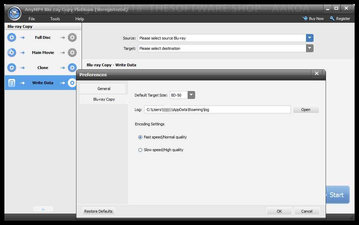Click the Buy Now shopping cart icon
The width and height of the screenshot is (359, 225).
[x=305, y=19]
